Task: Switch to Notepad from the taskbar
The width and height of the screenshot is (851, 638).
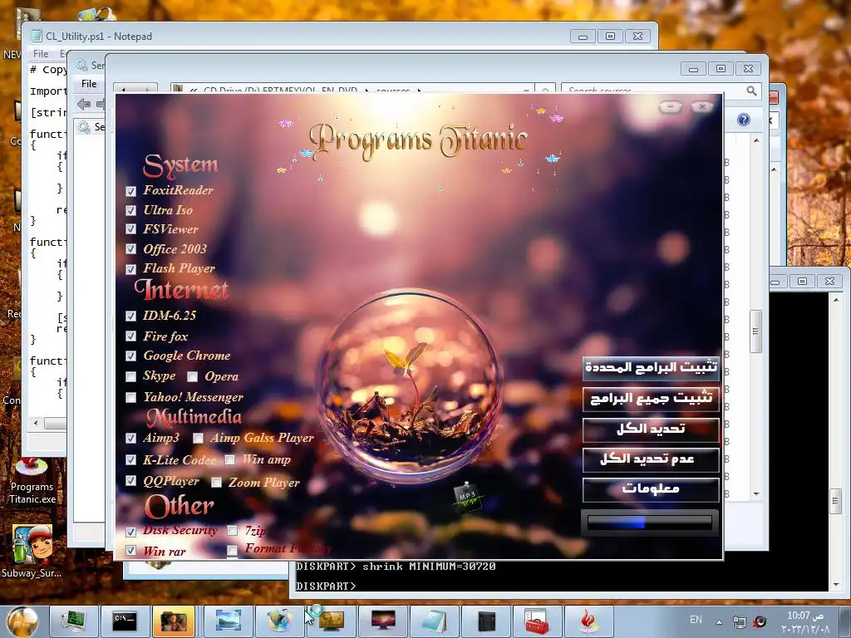Action: coord(435,621)
